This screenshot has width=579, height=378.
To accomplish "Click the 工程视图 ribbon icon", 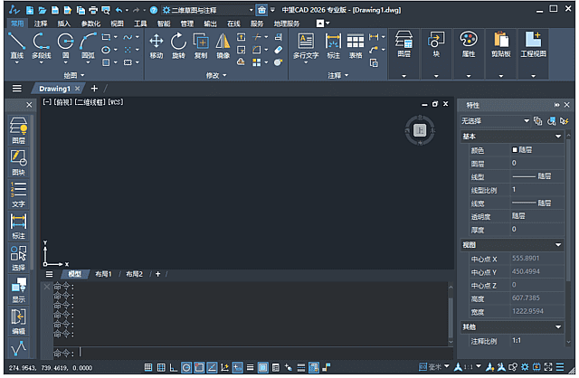I will point(533,43).
